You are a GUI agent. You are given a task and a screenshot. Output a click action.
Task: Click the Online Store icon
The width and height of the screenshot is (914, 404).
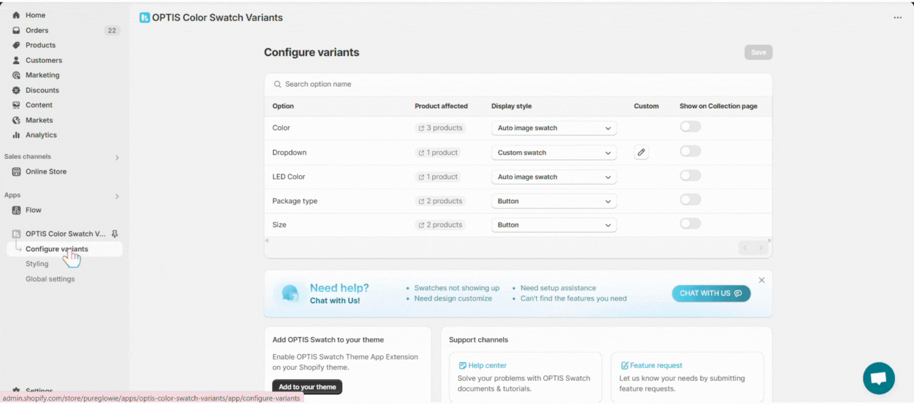coord(17,172)
